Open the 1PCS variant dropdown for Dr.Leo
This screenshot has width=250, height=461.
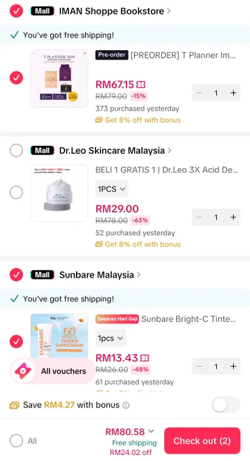tap(112, 189)
